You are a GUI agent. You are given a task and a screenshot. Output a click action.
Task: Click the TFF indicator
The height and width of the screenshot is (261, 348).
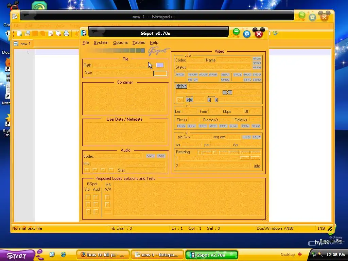click(203, 126)
